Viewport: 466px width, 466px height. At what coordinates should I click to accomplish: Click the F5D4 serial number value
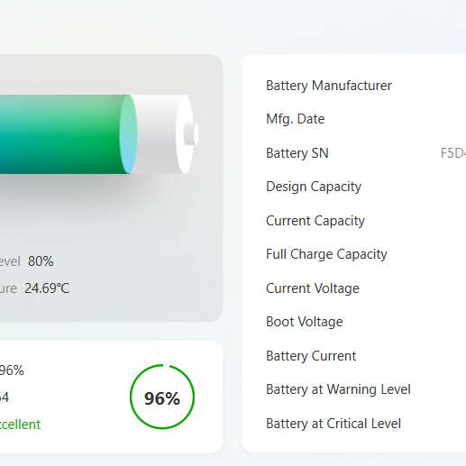pyautogui.click(x=453, y=153)
